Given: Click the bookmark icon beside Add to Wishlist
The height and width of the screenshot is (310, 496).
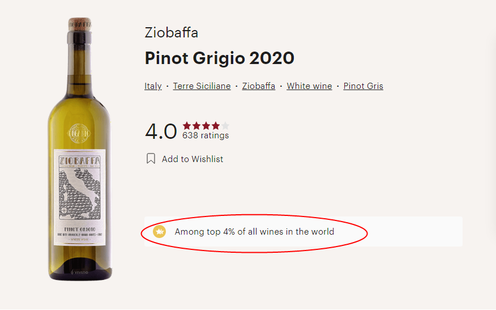Looking at the screenshot, I should (x=151, y=159).
